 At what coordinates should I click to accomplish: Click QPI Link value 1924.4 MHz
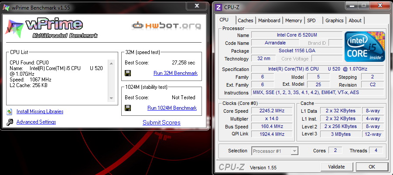[272, 134]
